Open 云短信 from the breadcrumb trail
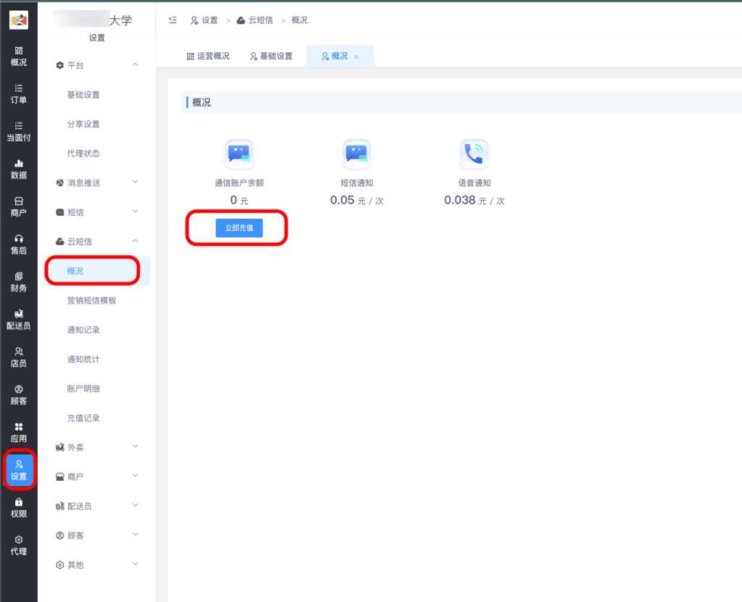This screenshot has width=742, height=602. (261, 20)
